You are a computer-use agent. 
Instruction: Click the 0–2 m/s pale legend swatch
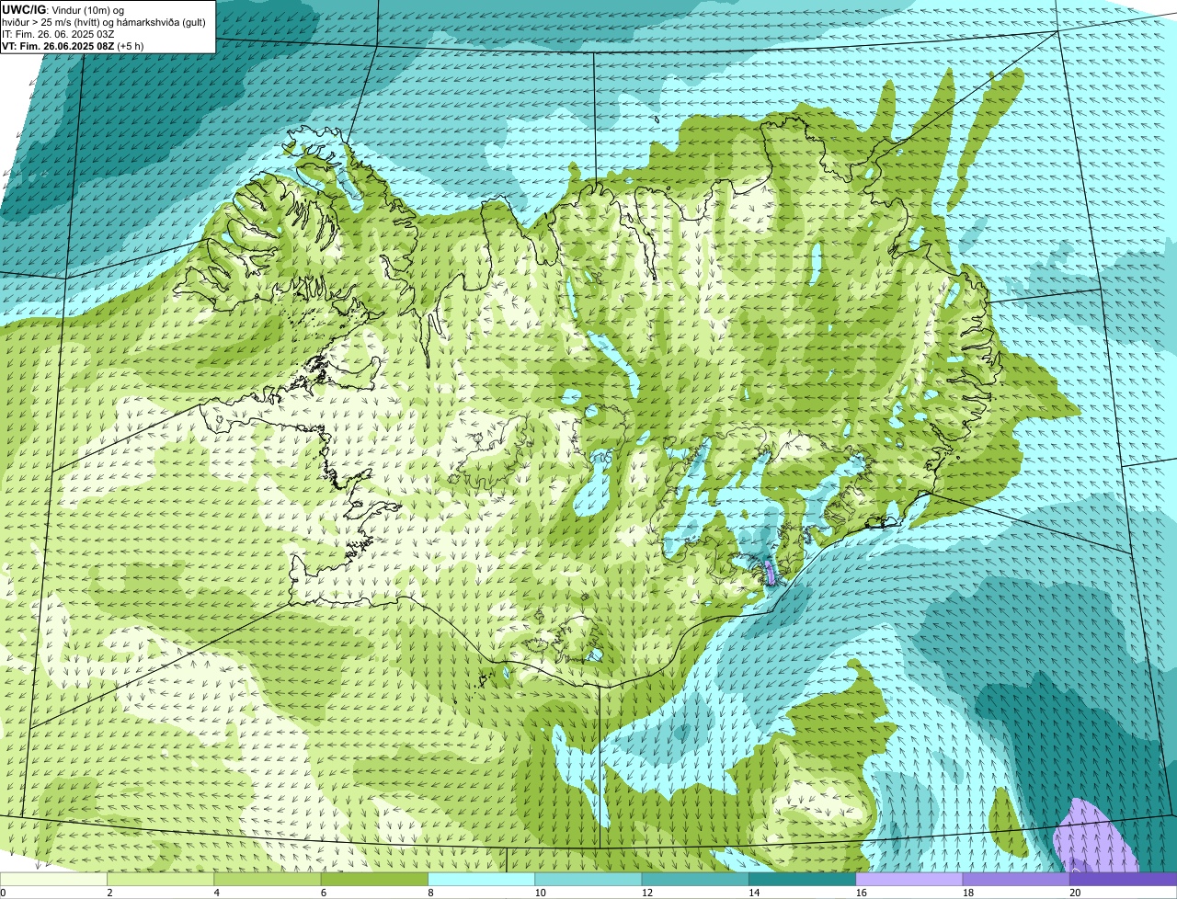click(53, 880)
